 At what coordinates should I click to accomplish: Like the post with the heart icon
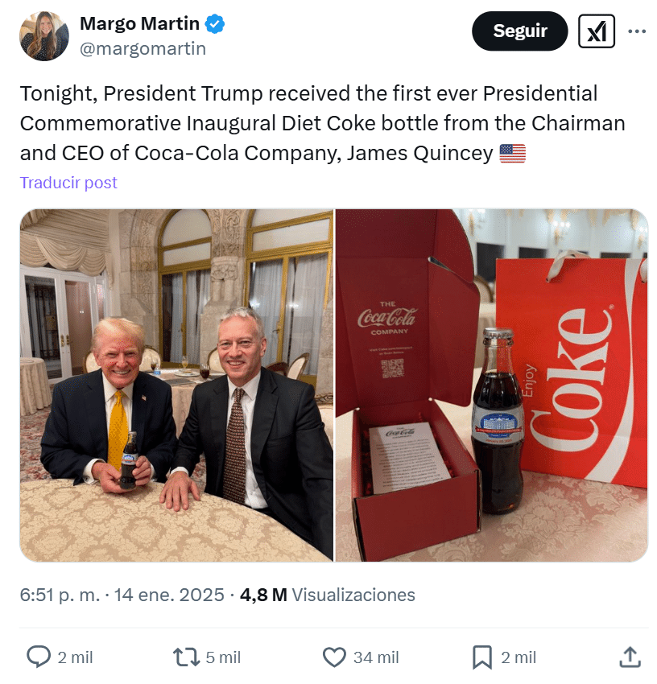tap(334, 657)
